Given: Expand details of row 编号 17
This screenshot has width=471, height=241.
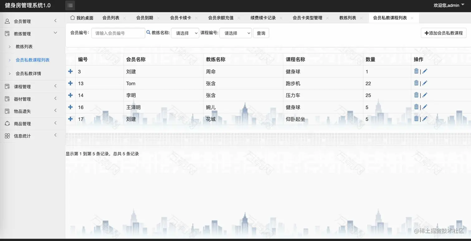Looking at the screenshot, I should 70,119.
